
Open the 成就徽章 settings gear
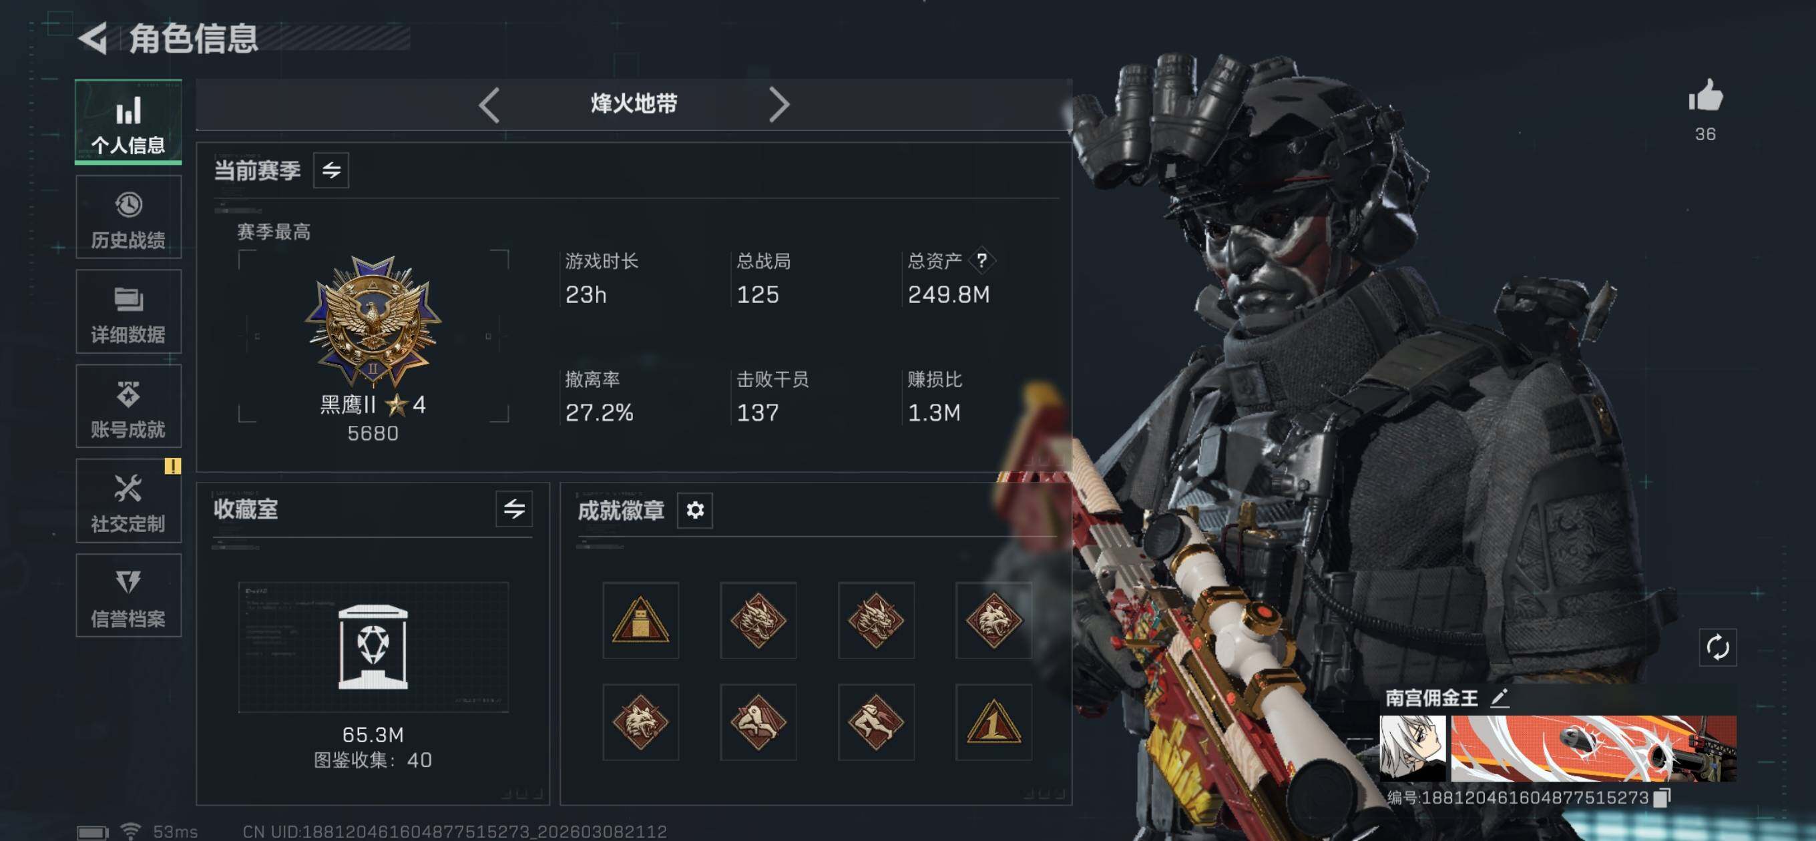694,510
